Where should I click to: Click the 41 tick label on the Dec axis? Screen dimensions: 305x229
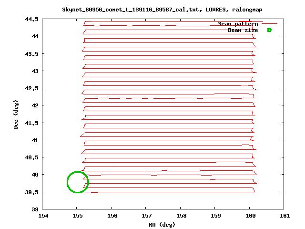pos(35,140)
